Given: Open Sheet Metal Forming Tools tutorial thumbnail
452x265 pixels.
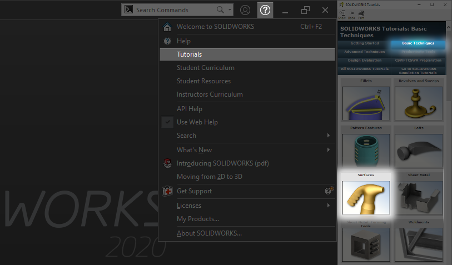Looking at the screenshot, I should coord(366,244).
